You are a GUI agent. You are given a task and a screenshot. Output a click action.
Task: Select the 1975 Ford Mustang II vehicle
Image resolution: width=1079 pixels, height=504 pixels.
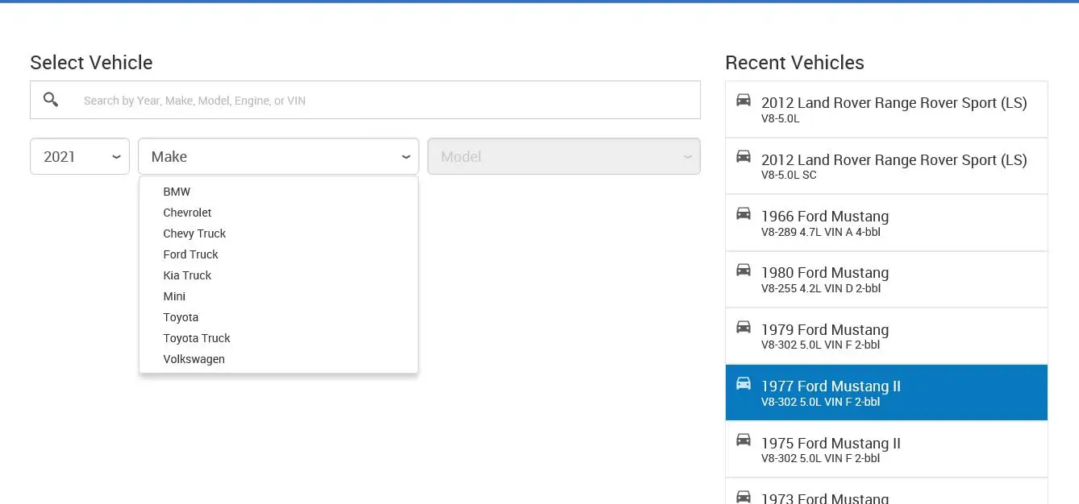[x=886, y=449]
